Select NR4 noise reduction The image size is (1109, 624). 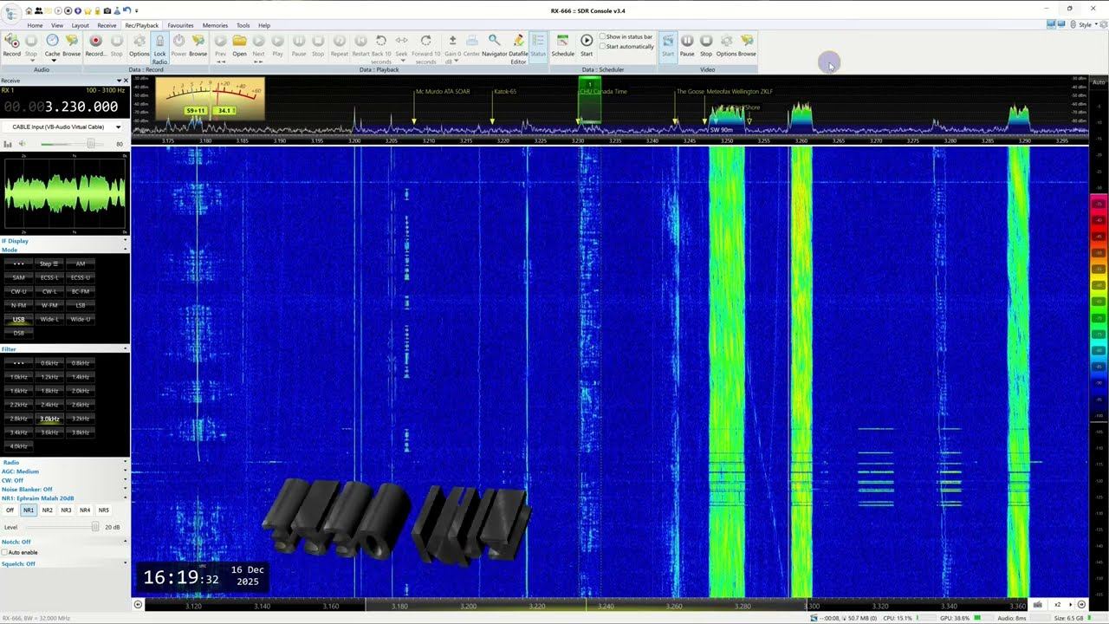(x=85, y=510)
